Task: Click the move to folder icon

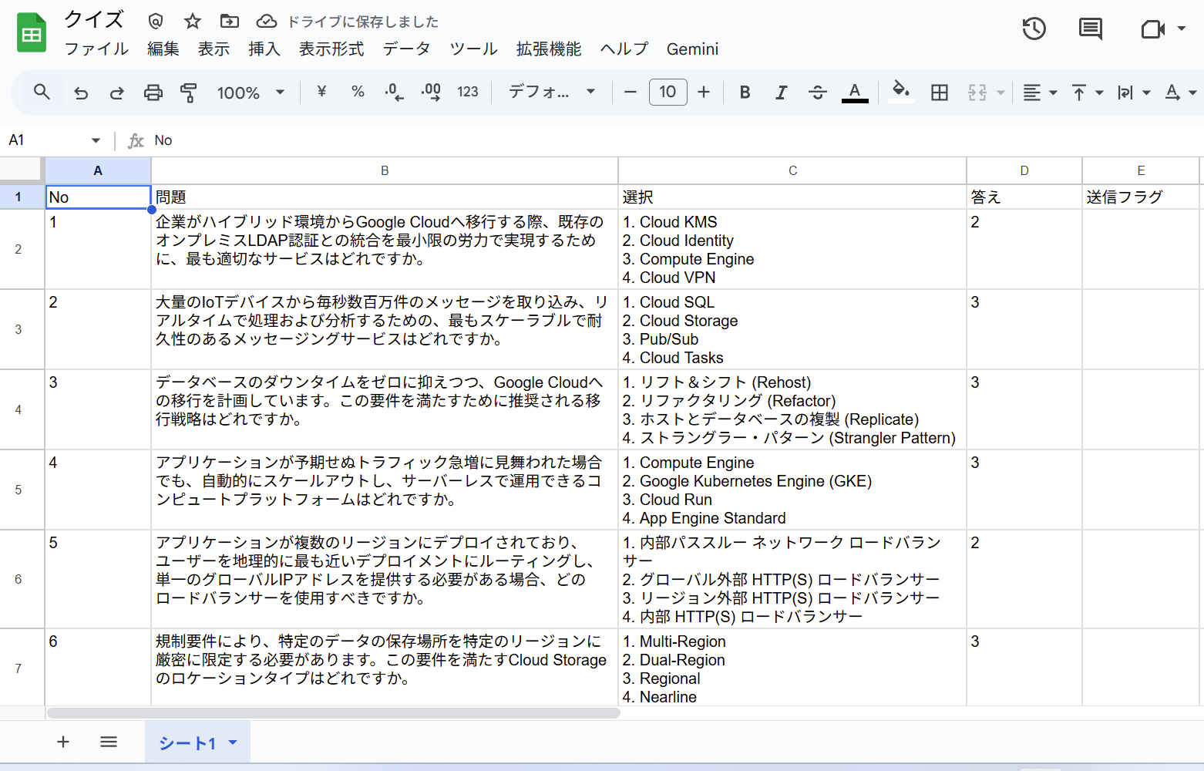Action: [x=229, y=22]
